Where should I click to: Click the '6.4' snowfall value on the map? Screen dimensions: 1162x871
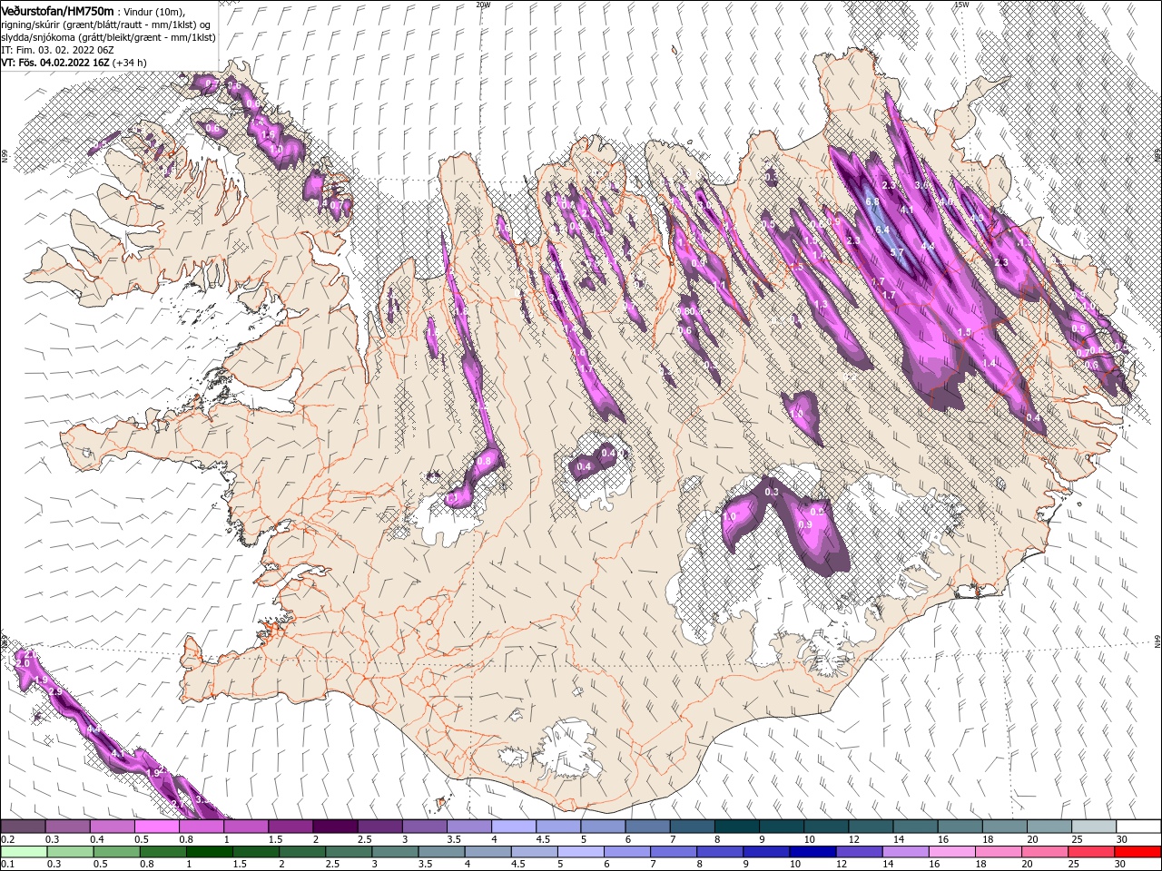[881, 230]
